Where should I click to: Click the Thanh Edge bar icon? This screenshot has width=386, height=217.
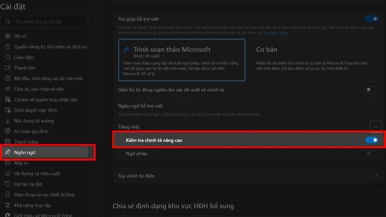[x=8, y=142]
